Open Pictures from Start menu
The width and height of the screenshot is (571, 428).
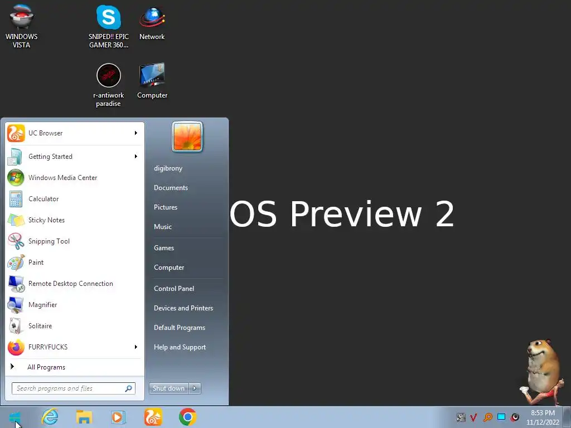(165, 207)
